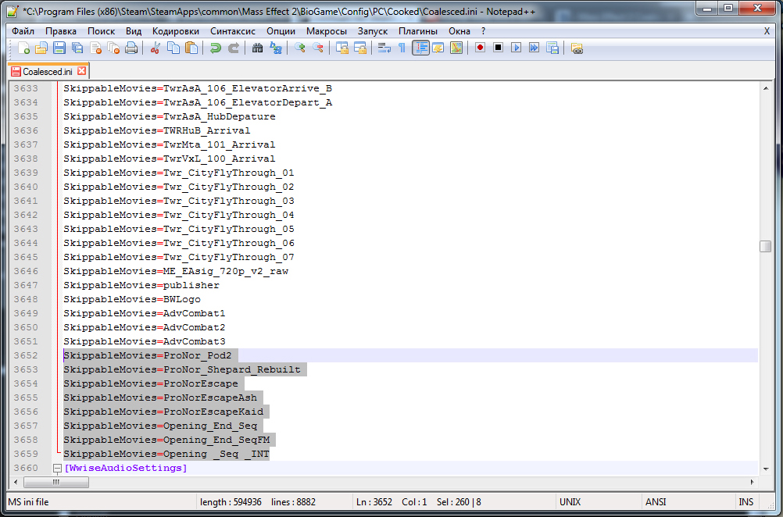
Task: Click the [WwiseAudioSettings] section header
Action: point(125,468)
